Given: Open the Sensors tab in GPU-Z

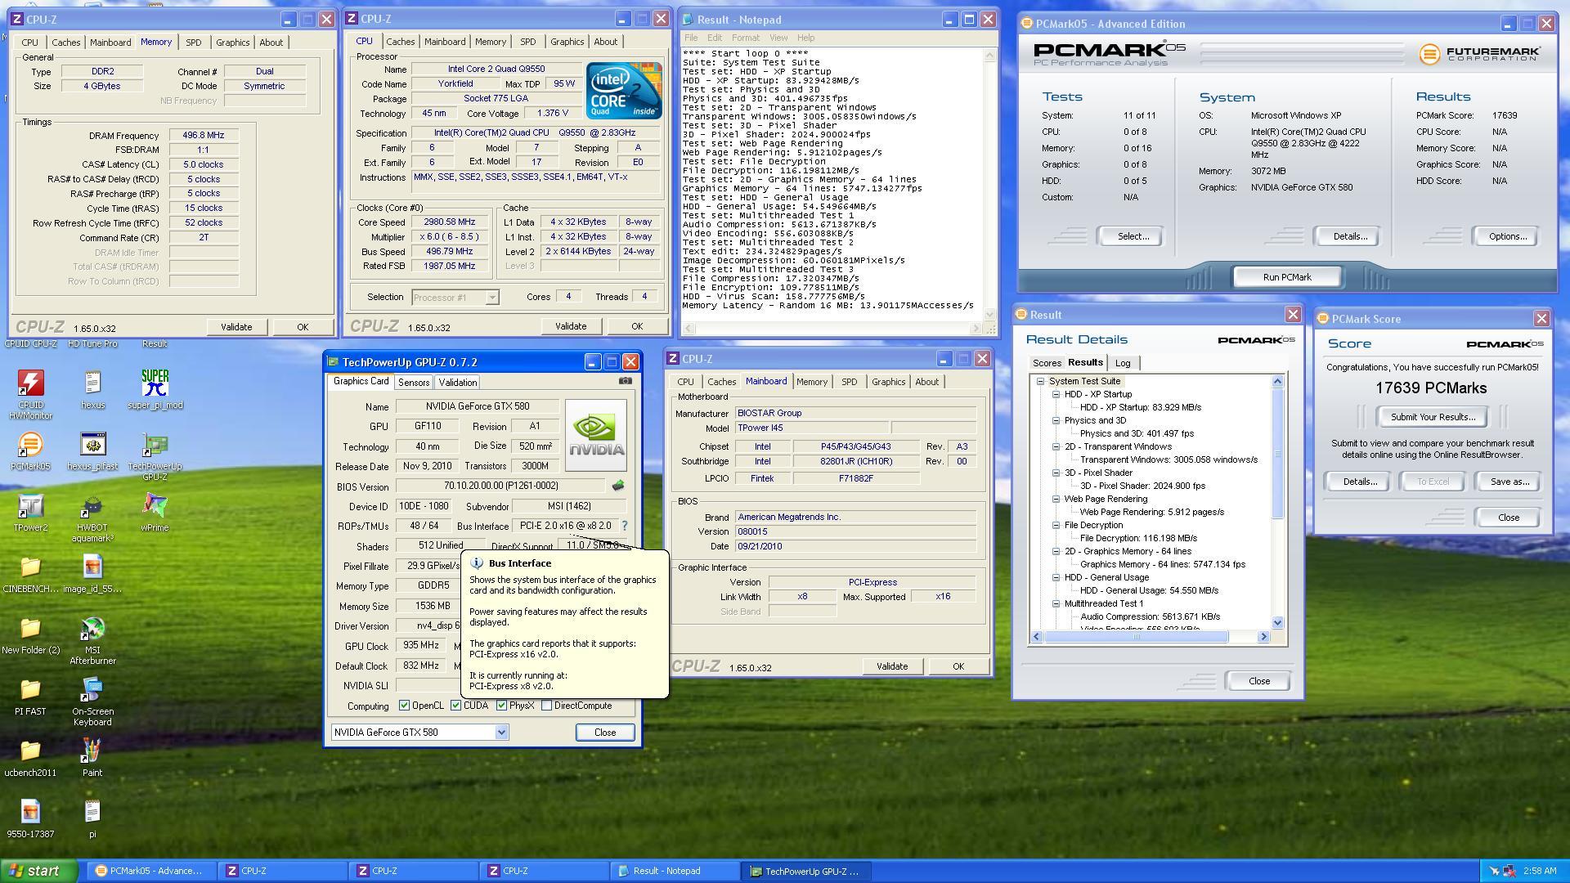Looking at the screenshot, I should coord(414,383).
